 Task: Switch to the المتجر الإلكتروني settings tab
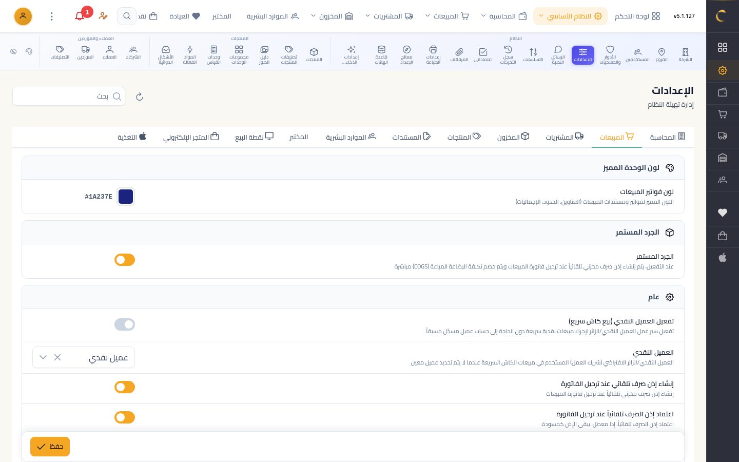pos(191,137)
